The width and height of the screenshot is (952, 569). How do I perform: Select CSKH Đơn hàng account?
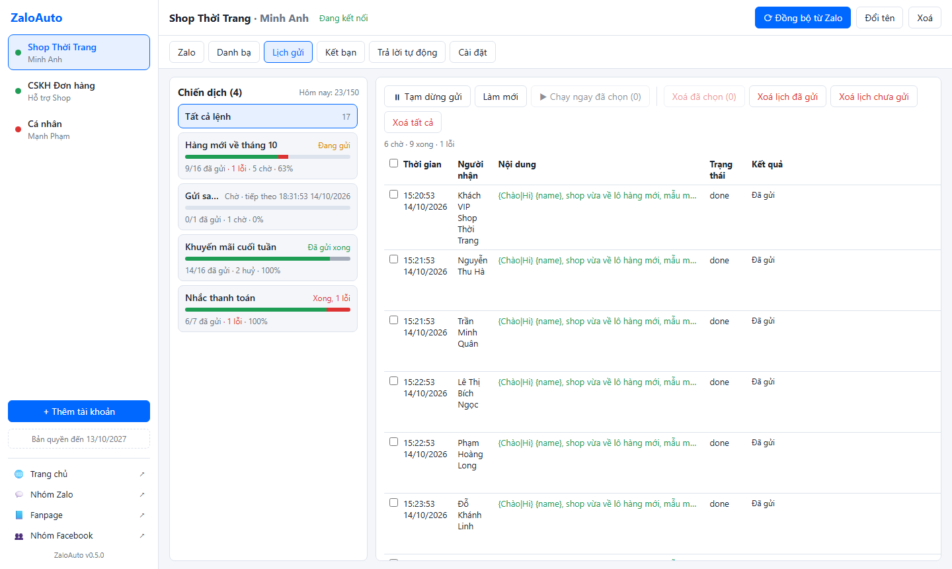click(79, 91)
